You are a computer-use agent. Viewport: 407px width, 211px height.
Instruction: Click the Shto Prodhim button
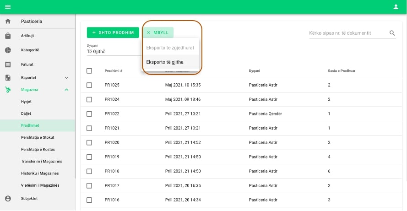coord(113,32)
